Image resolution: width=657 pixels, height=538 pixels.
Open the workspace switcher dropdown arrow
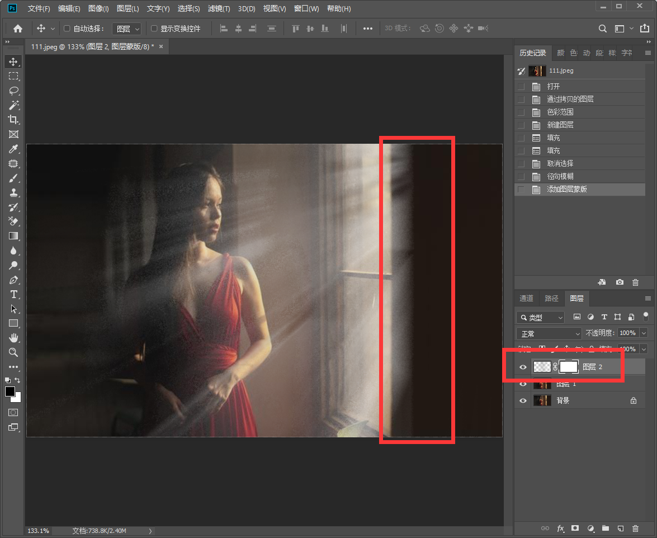pos(631,29)
